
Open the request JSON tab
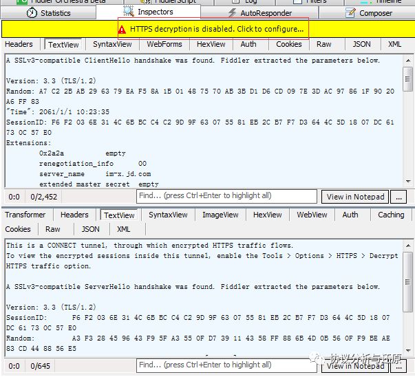click(x=361, y=44)
